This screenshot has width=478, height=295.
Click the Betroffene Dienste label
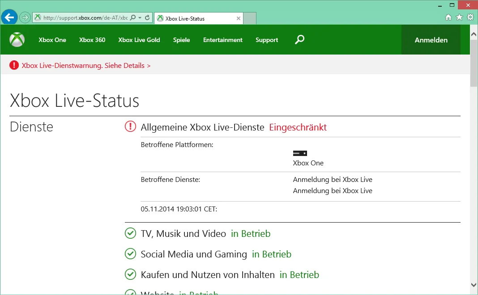(171, 180)
